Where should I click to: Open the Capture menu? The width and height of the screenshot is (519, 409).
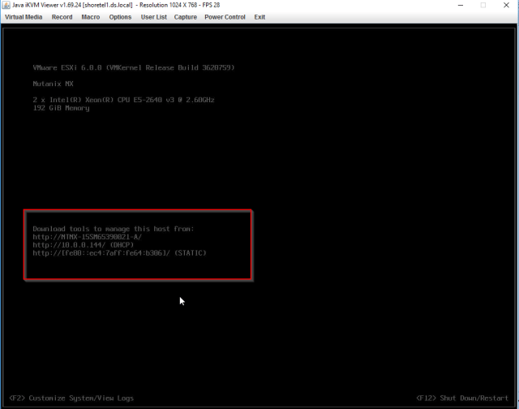[186, 17]
